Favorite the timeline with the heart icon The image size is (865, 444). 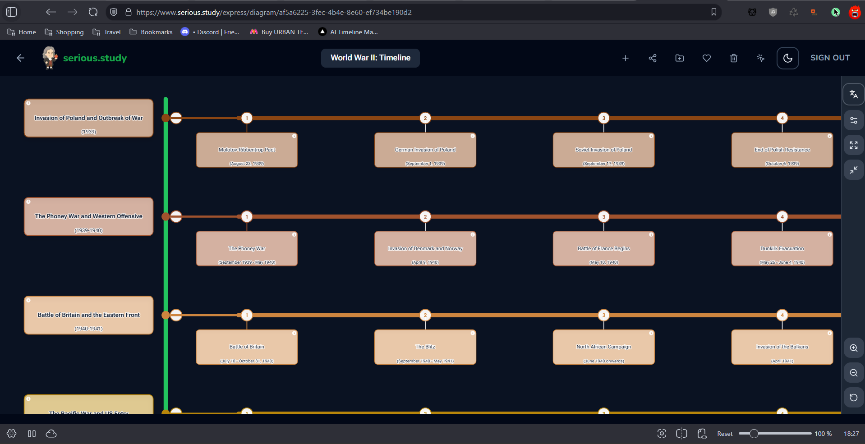pyautogui.click(x=706, y=58)
